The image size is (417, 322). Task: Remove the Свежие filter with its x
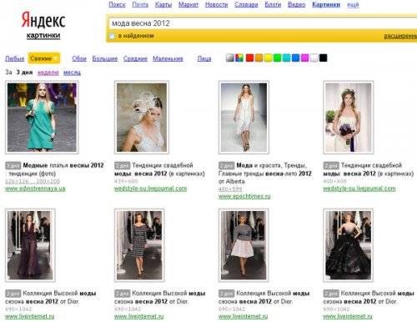56,58
